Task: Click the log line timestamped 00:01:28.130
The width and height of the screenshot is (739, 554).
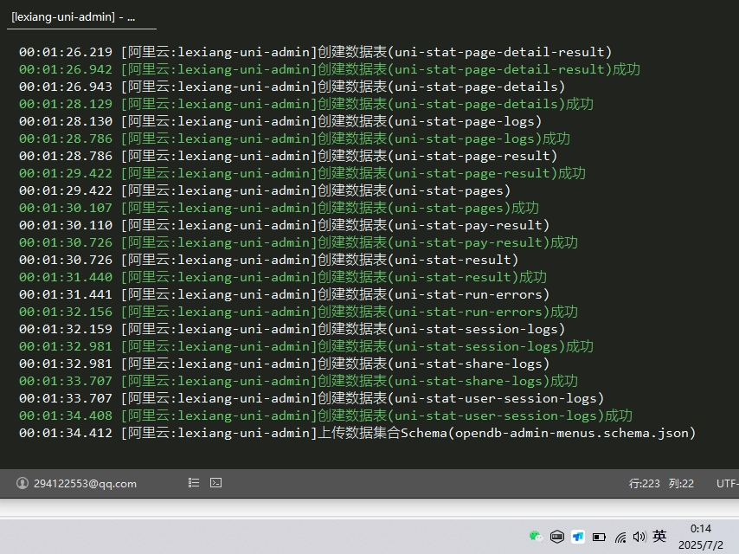Action: point(280,121)
